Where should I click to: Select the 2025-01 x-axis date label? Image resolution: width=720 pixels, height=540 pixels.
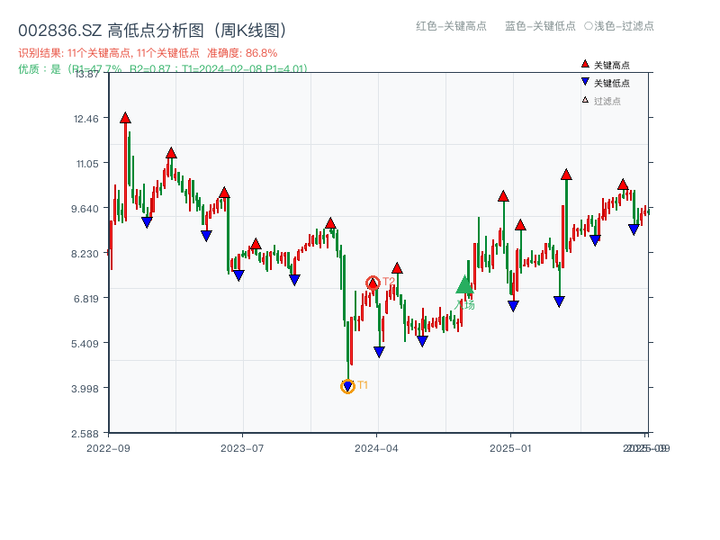point(511,447)
